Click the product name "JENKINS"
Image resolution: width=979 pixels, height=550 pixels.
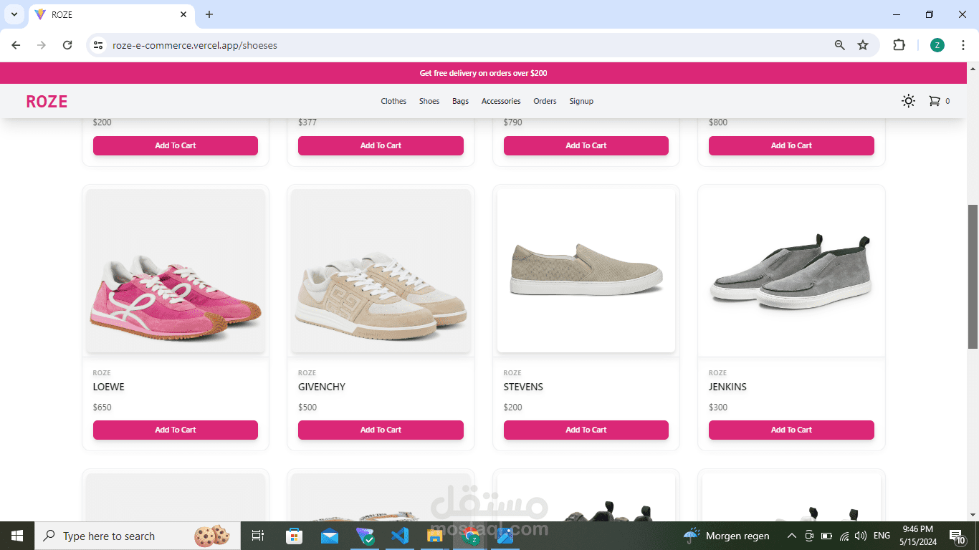tap(727, 387)
